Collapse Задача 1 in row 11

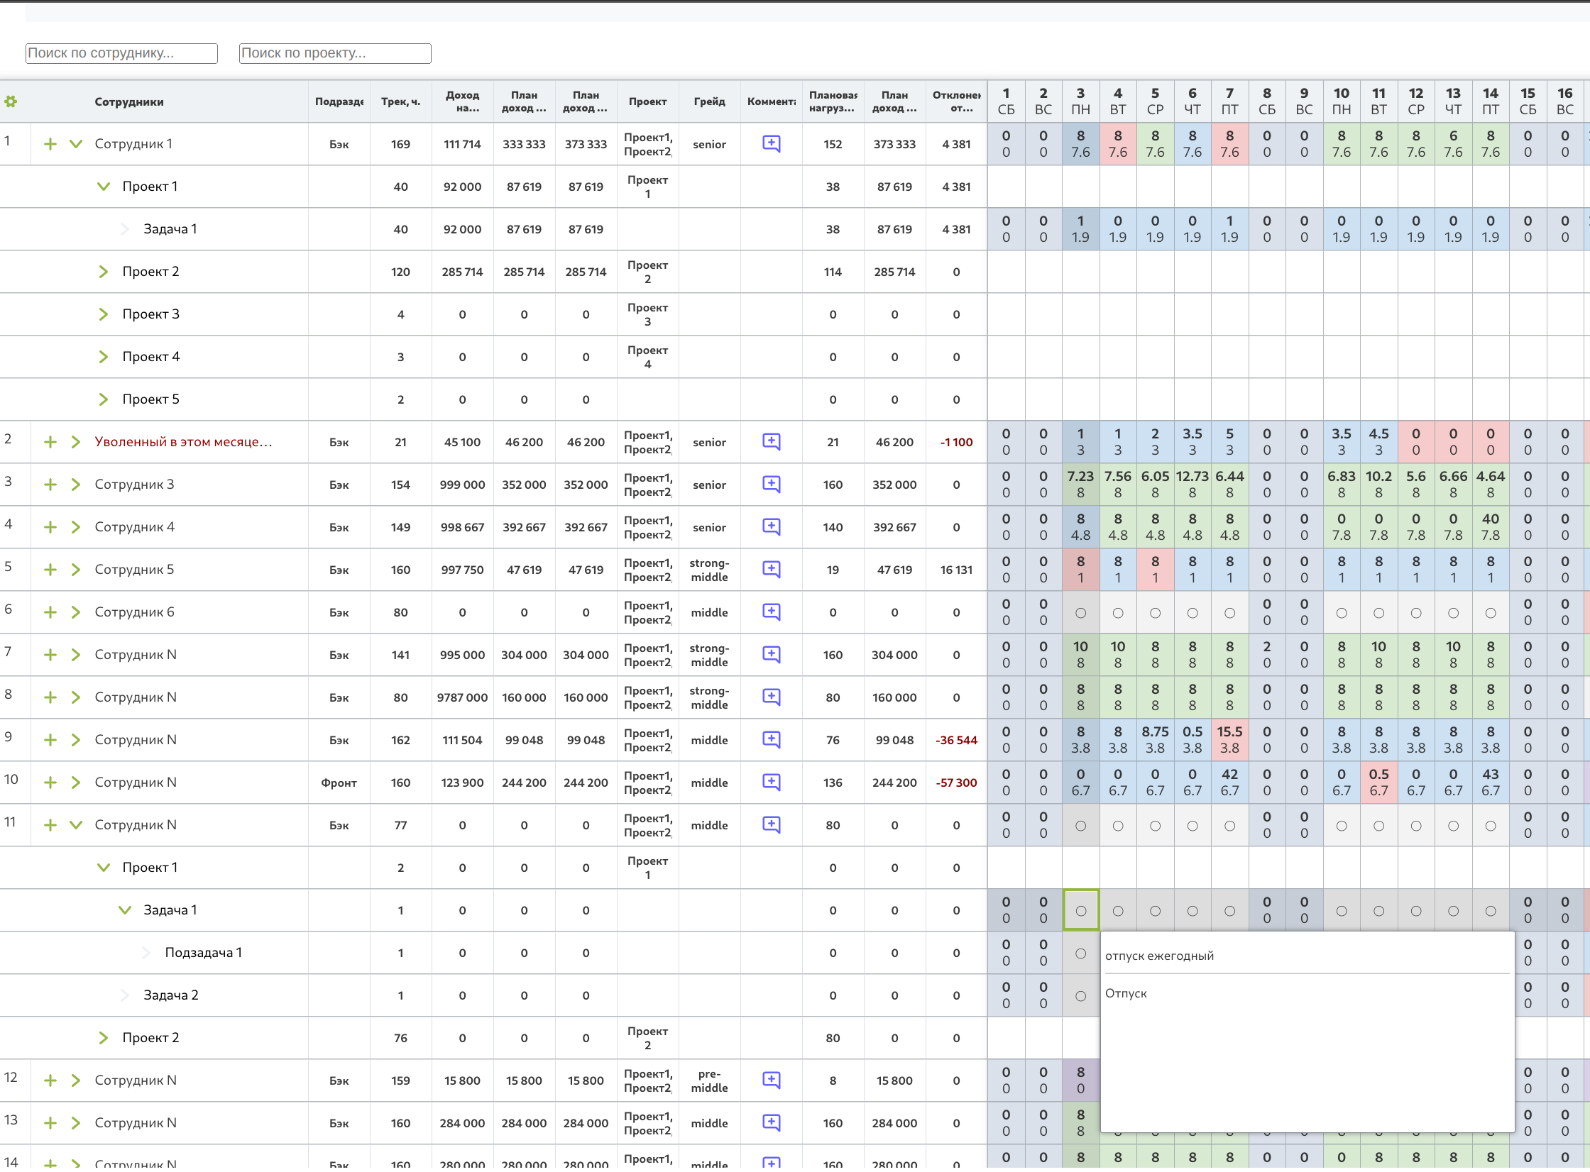click(125, 910)
